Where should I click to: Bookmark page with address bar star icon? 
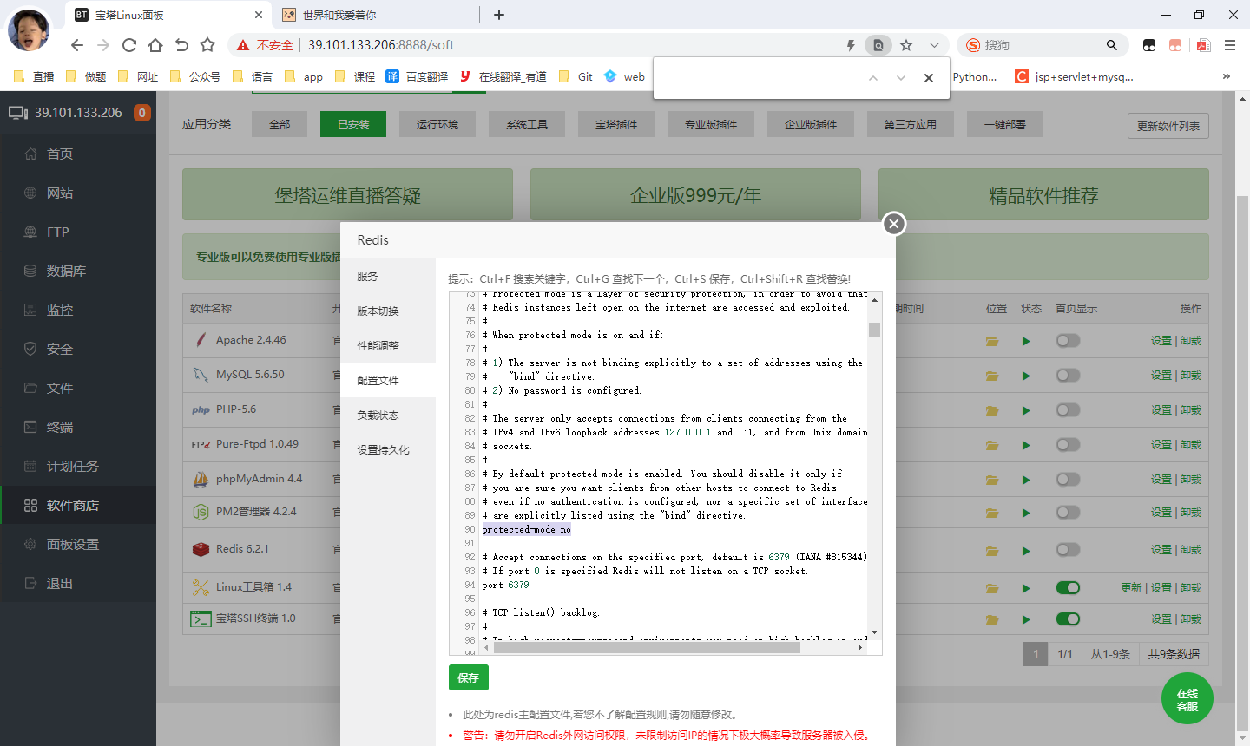click(906, 45)
